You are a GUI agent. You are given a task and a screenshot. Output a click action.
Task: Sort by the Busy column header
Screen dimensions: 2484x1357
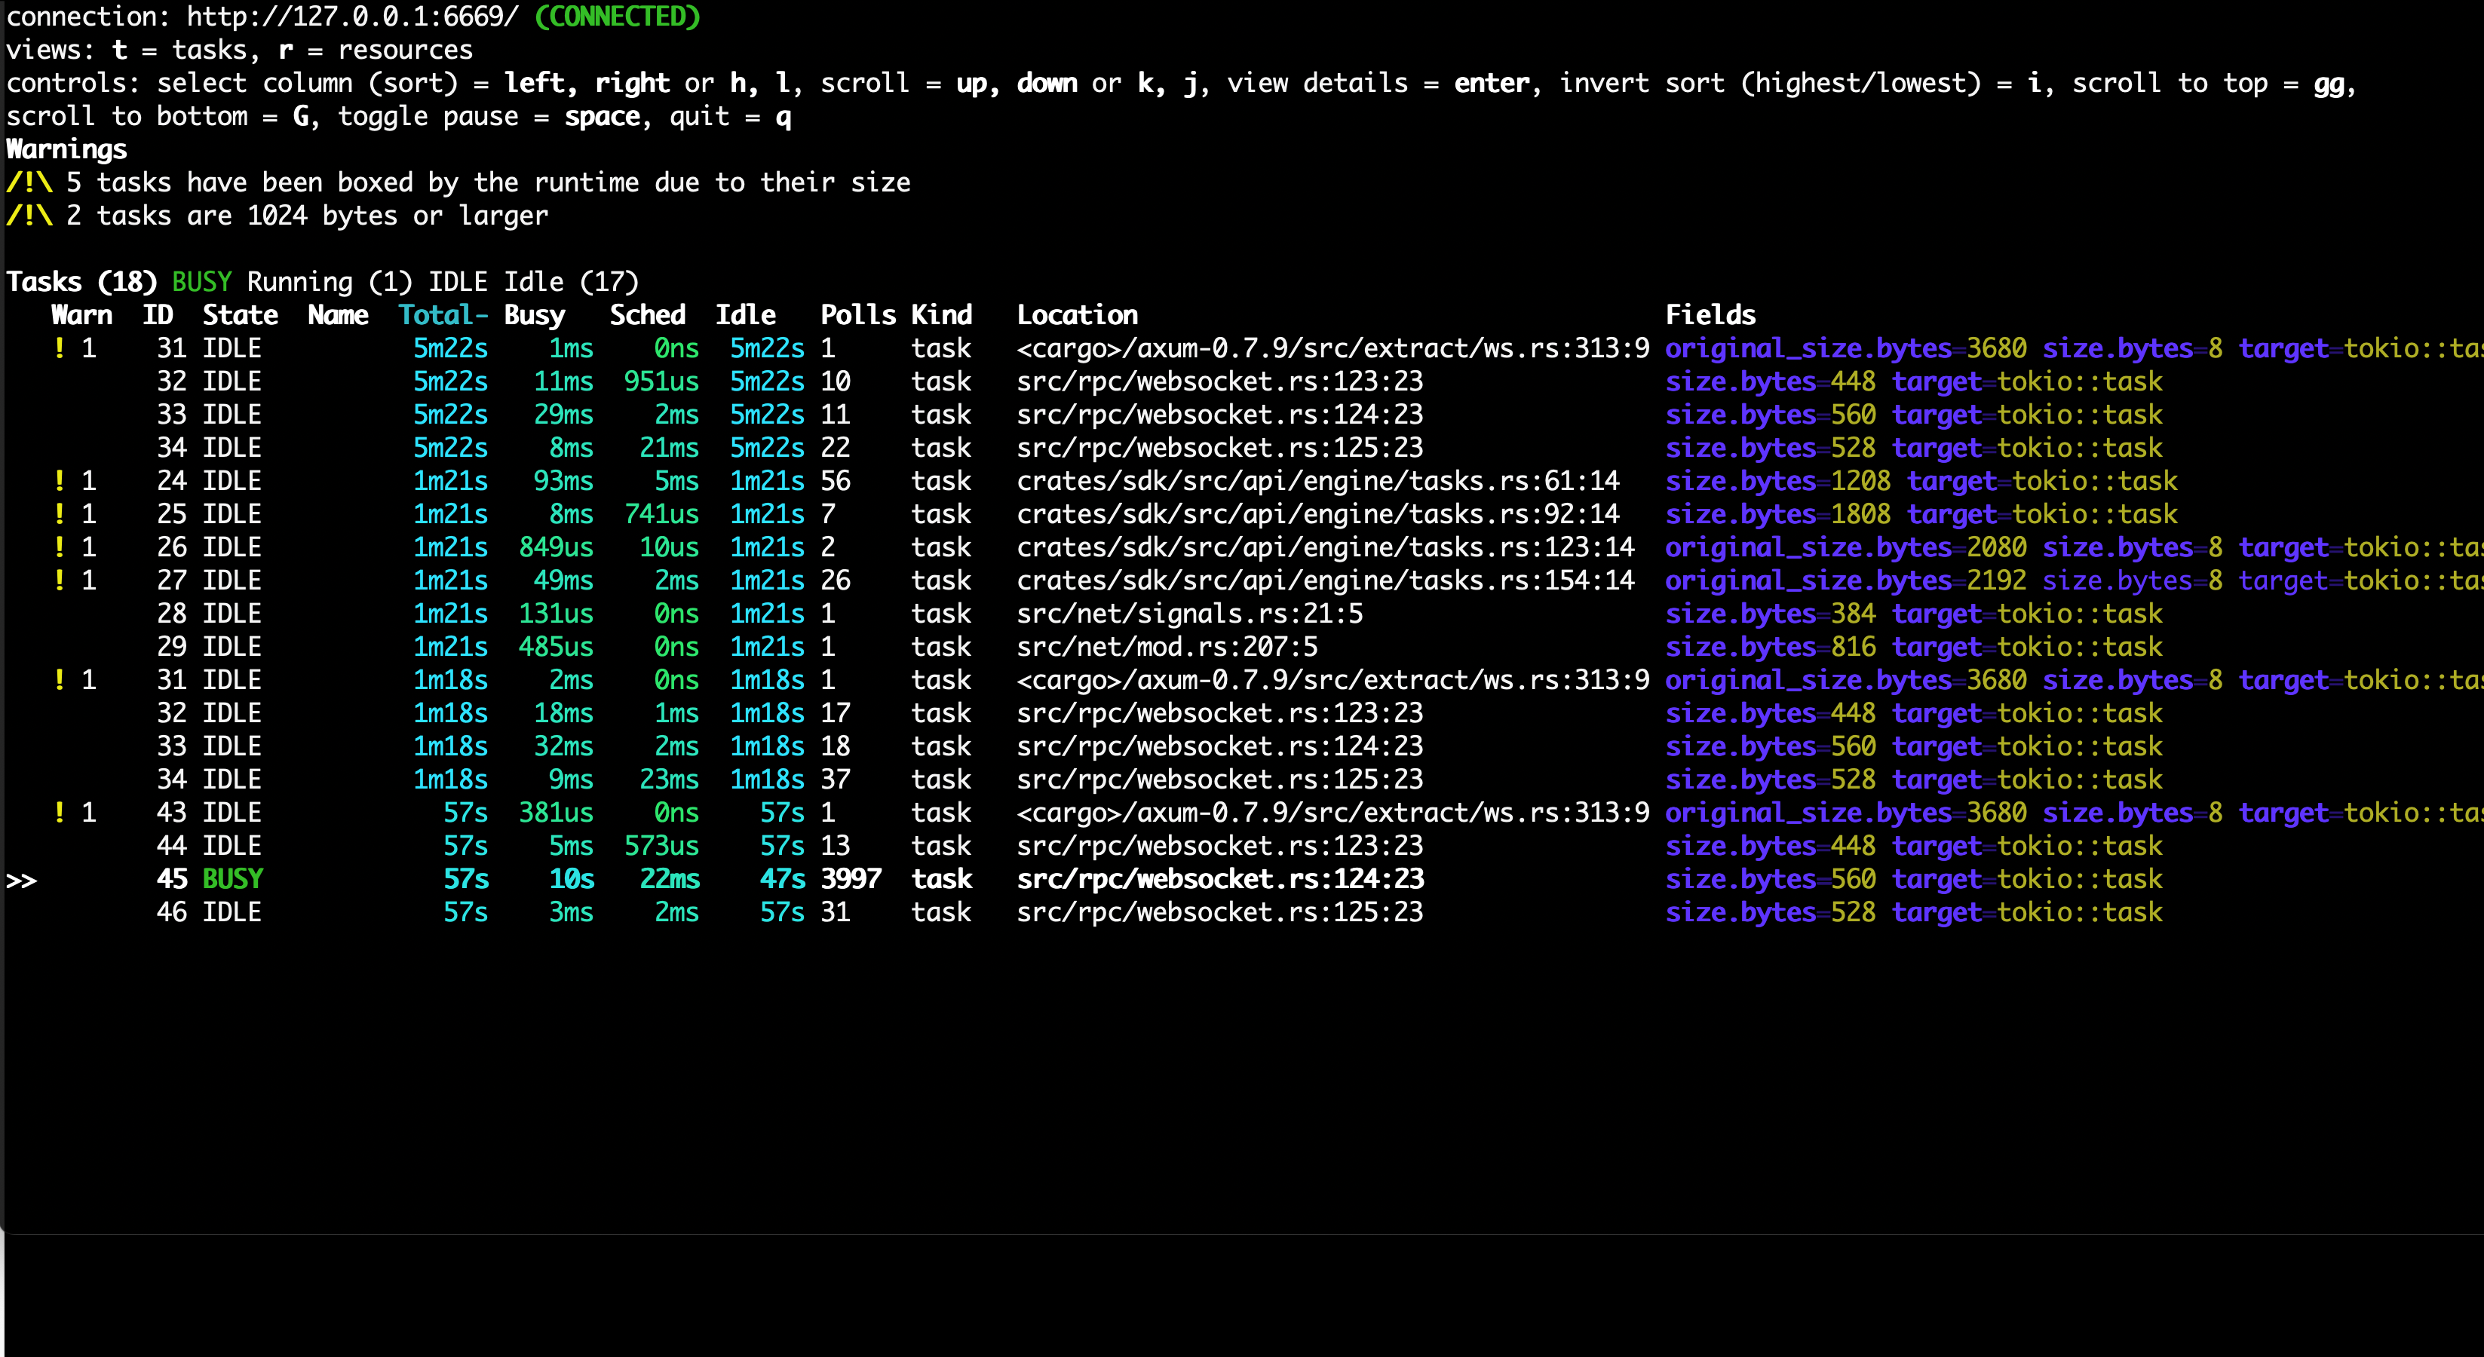coord(534,315)
